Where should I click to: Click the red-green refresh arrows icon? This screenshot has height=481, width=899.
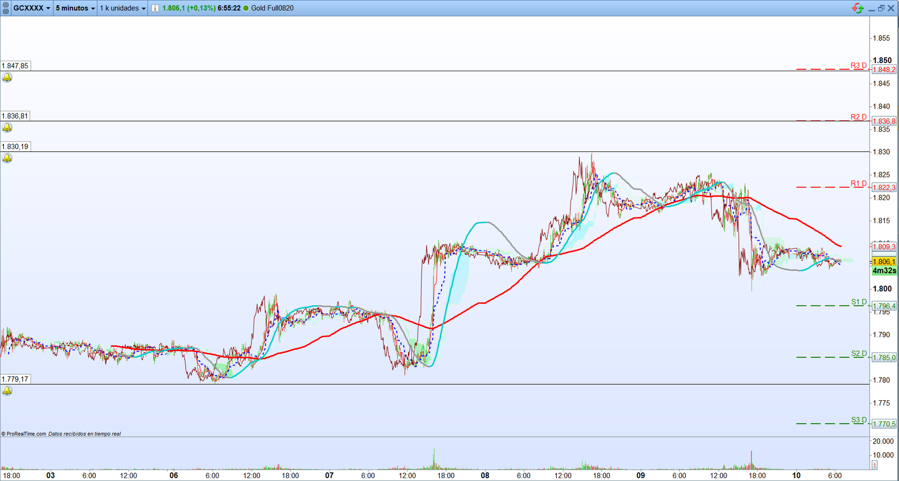pos(858,8)
